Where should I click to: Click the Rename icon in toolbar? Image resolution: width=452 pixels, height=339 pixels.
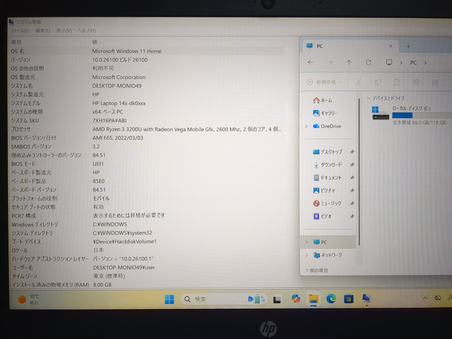point(416,82)
